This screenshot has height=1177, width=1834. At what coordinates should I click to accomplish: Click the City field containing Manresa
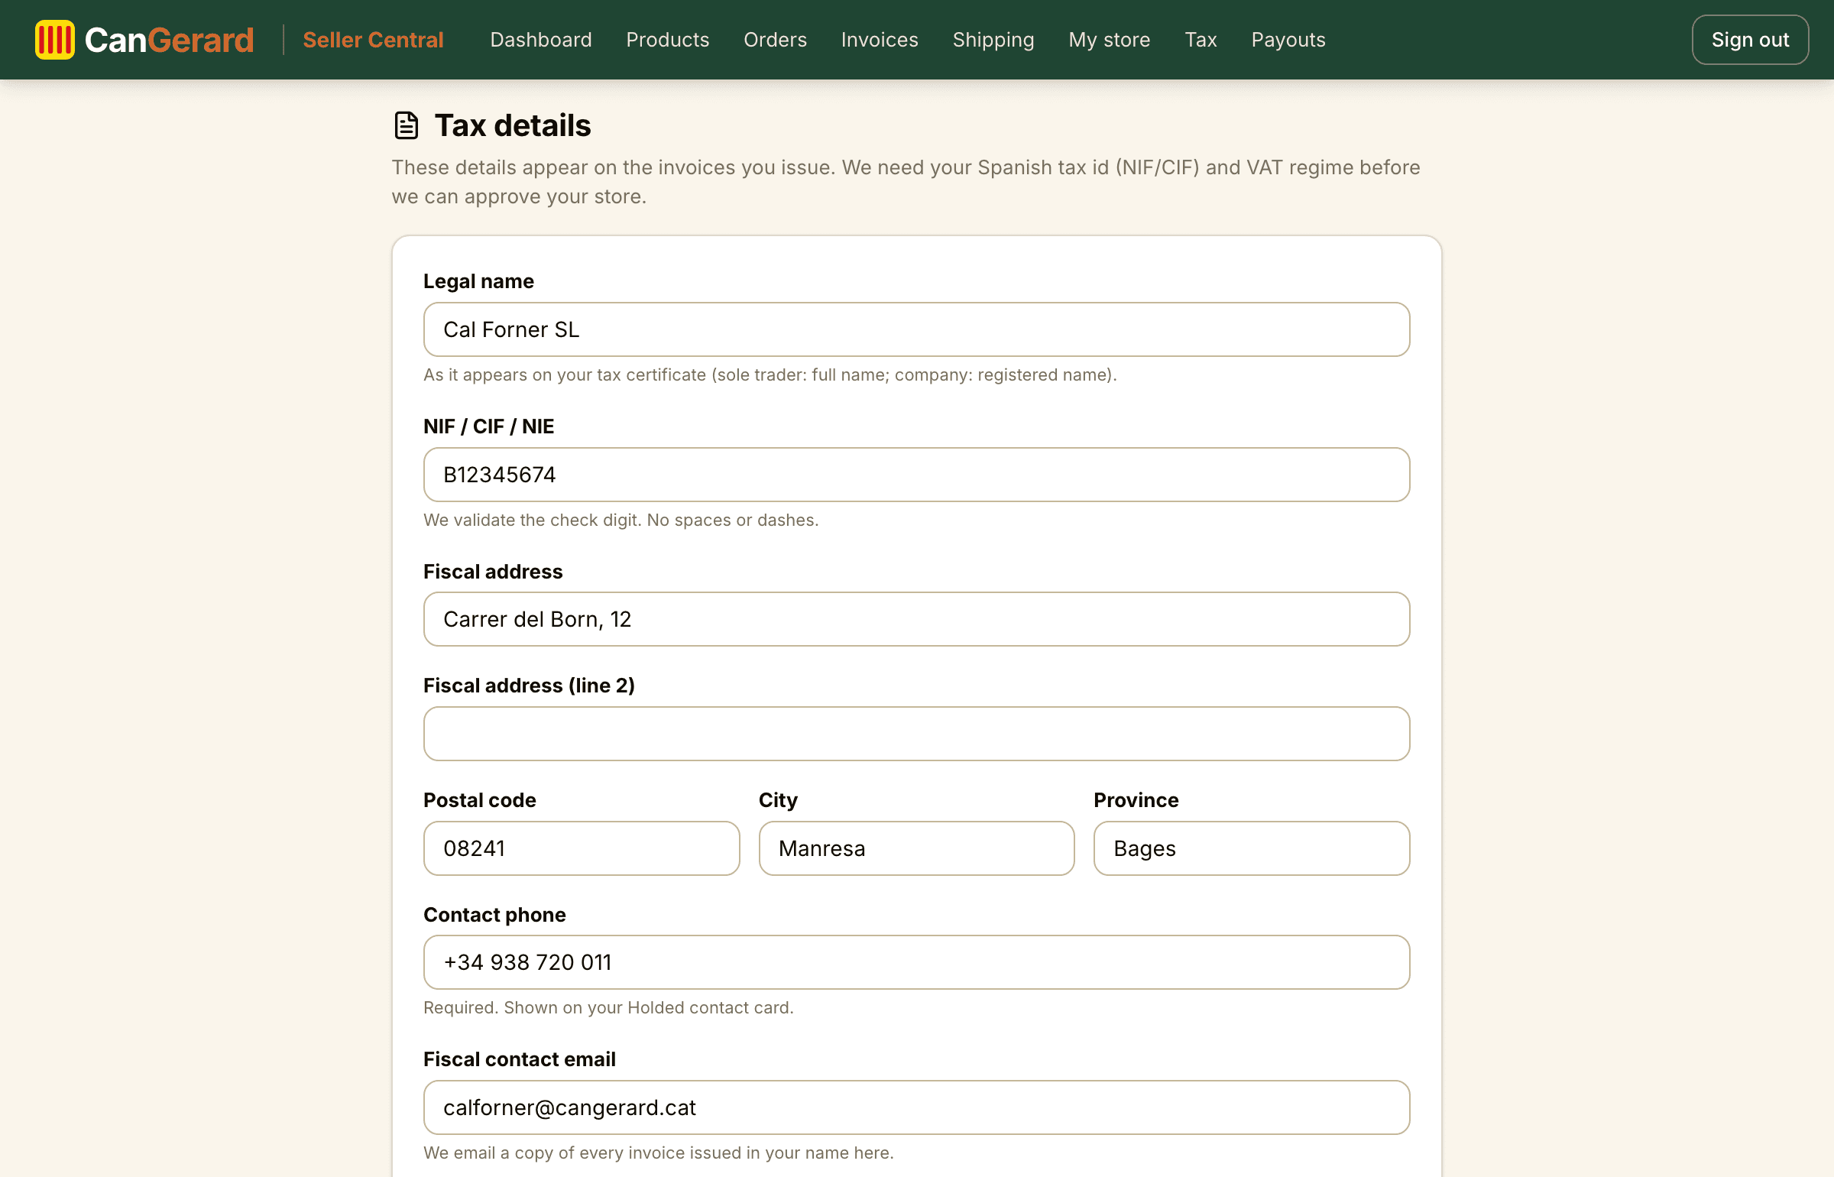click(916, 848)
